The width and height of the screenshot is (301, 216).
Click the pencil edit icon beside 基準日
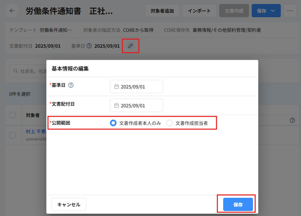[x=130, y=46]
